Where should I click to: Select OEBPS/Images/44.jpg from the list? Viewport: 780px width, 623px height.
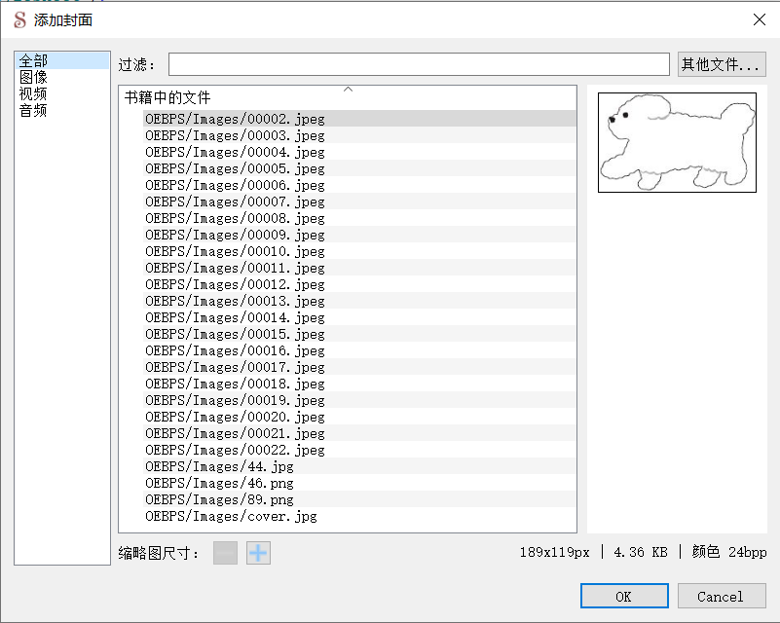tap(219, 466)
